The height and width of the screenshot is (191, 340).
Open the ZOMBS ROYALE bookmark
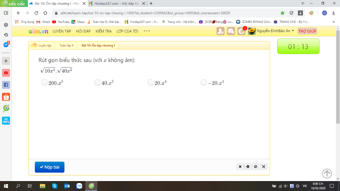(x=254, y=22)
